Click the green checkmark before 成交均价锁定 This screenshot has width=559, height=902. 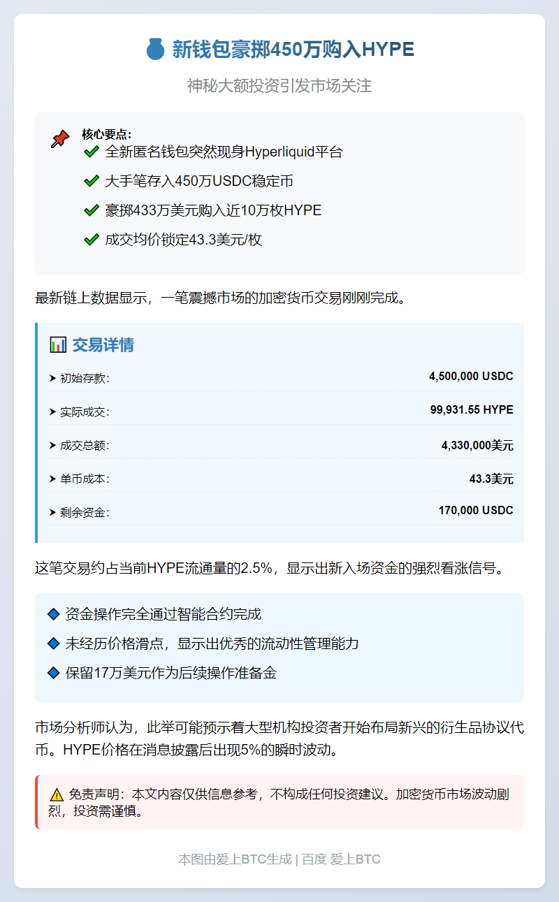click(x=91, y=240)
